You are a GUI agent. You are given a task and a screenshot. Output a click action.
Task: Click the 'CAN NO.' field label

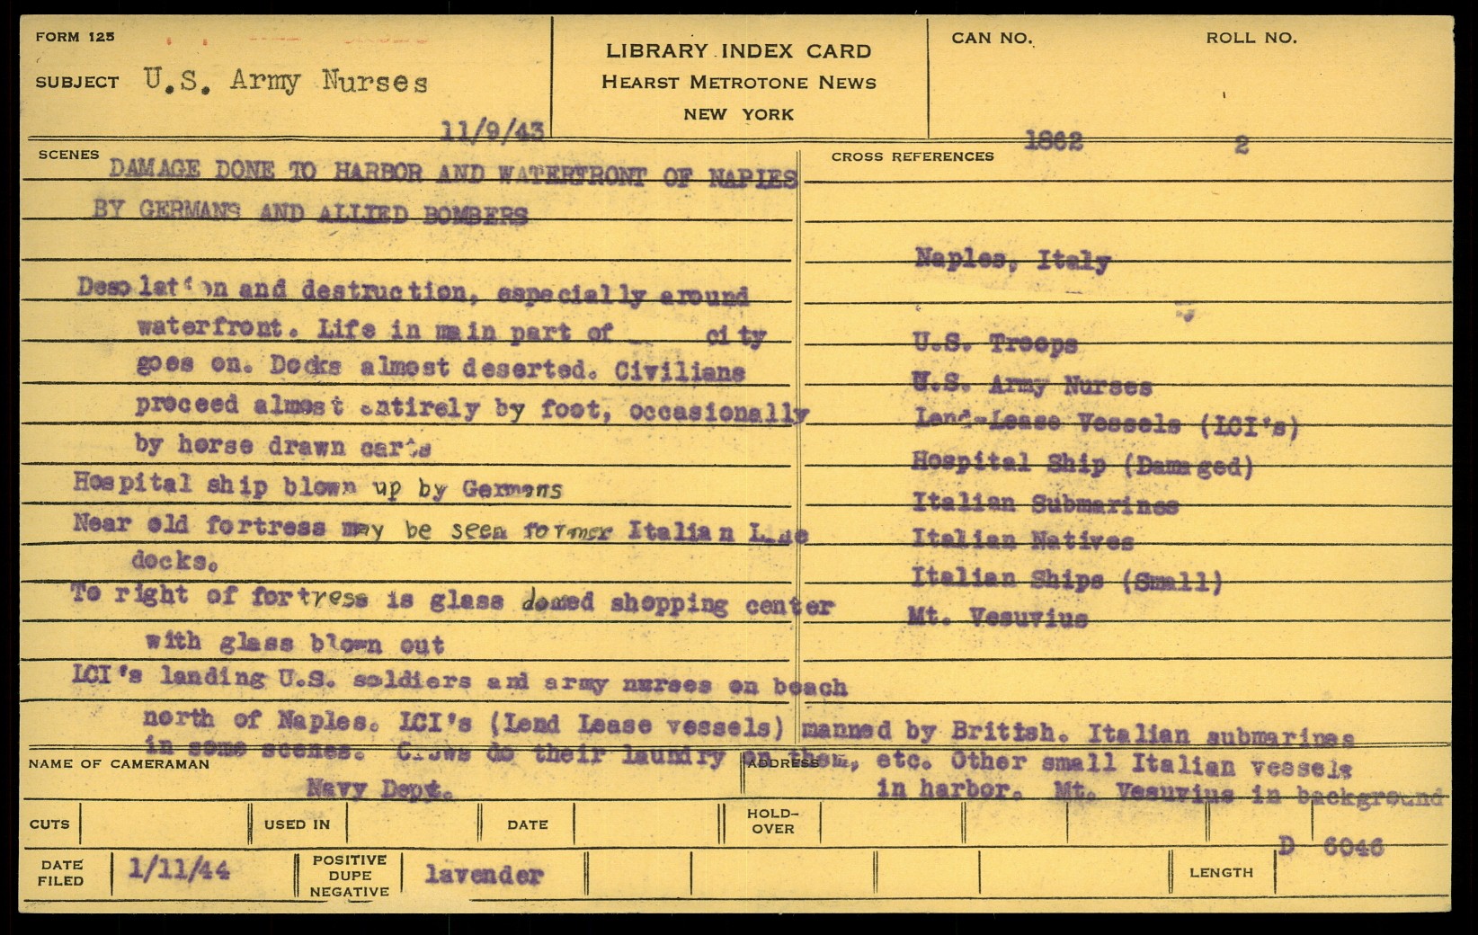click(992, 38)
